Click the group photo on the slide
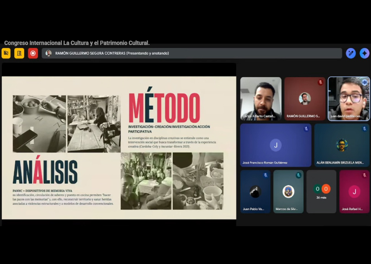Viewport: 371px width, 264px height. (146, 181)
